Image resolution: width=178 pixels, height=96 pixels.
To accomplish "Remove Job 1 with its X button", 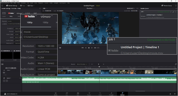I will click(176, 12).
